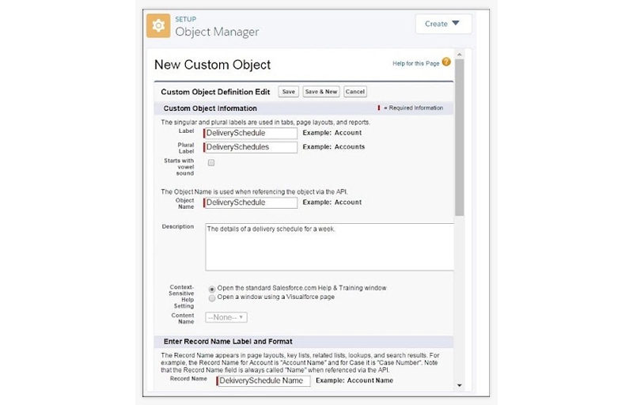Click the Setup gear icon

(158, 26)
